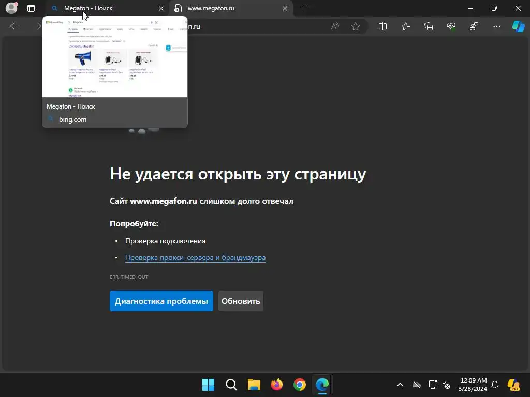Click the Microsoft Edge taskbar icon

[322, 385]
